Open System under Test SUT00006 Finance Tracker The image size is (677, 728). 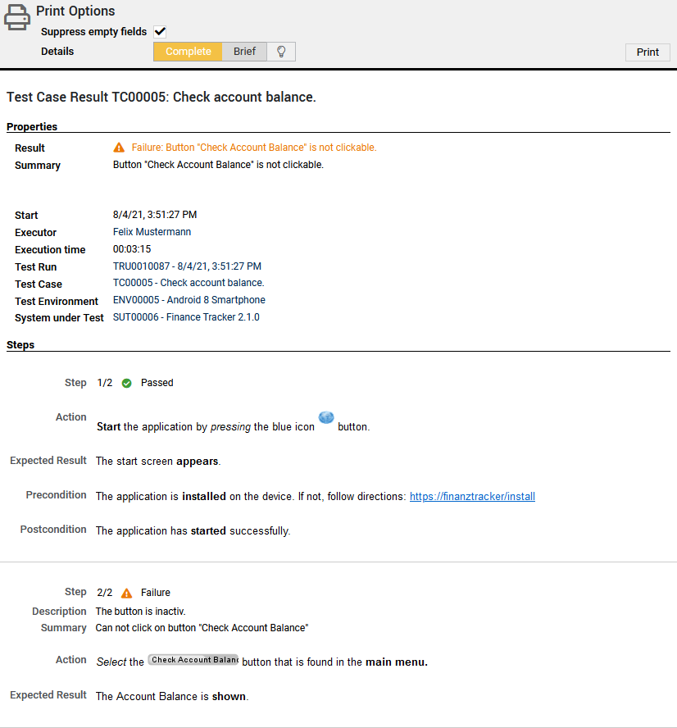tap(186, 317)
